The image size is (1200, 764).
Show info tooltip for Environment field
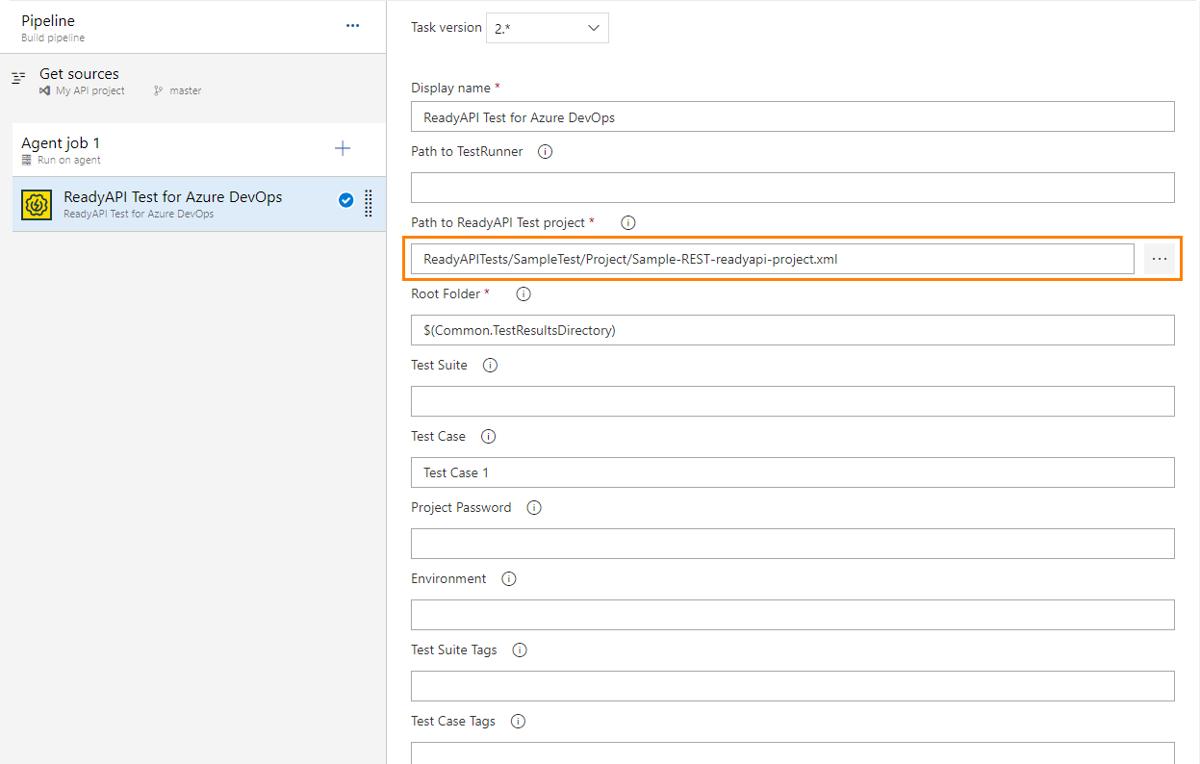point(508,578)
